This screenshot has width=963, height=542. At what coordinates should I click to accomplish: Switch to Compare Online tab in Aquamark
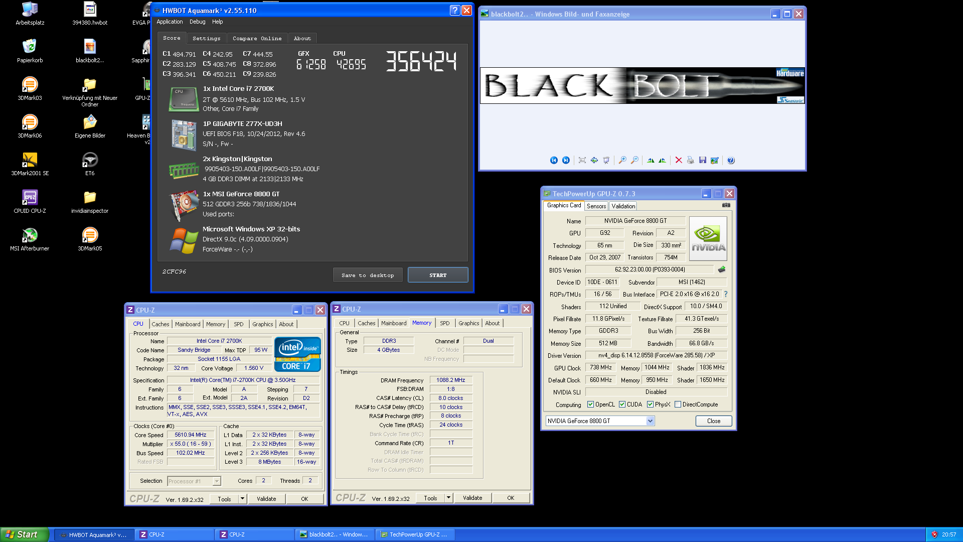point(257,38)
